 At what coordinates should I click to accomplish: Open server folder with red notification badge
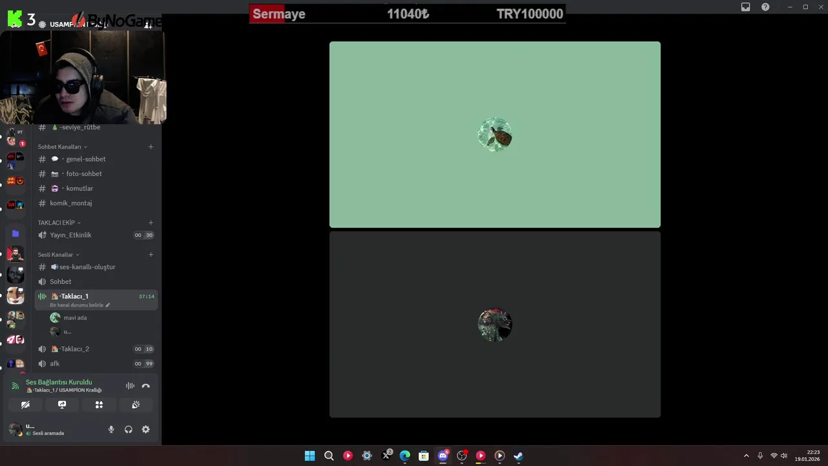coord(16,137)
